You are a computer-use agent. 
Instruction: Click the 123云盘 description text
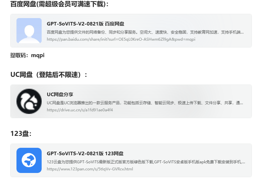tap(146, 162)
